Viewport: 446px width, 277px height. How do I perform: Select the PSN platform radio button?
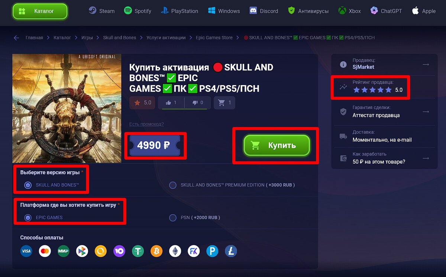click(173, 218)
